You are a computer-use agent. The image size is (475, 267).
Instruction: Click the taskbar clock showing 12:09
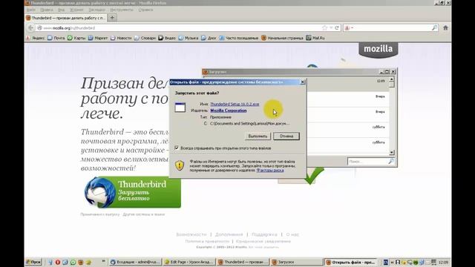[x=444, y=262]
